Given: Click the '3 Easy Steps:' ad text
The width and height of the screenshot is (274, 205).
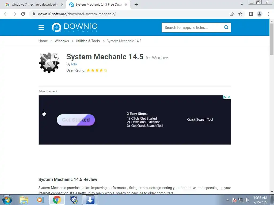Looking at the screenshot, I should coord(137,114).
